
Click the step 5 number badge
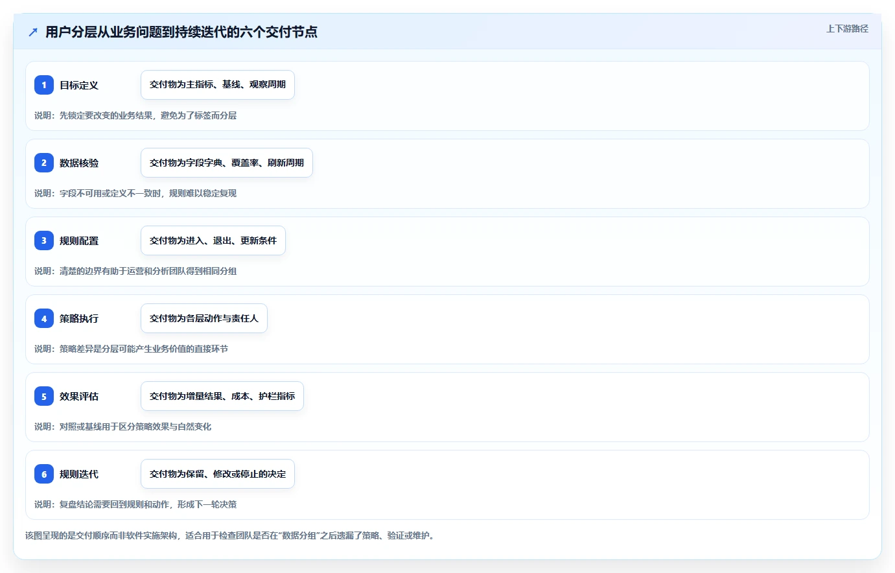click(44, 396)
